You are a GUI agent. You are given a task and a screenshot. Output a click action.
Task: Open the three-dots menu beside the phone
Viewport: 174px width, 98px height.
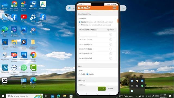(123, 8)
